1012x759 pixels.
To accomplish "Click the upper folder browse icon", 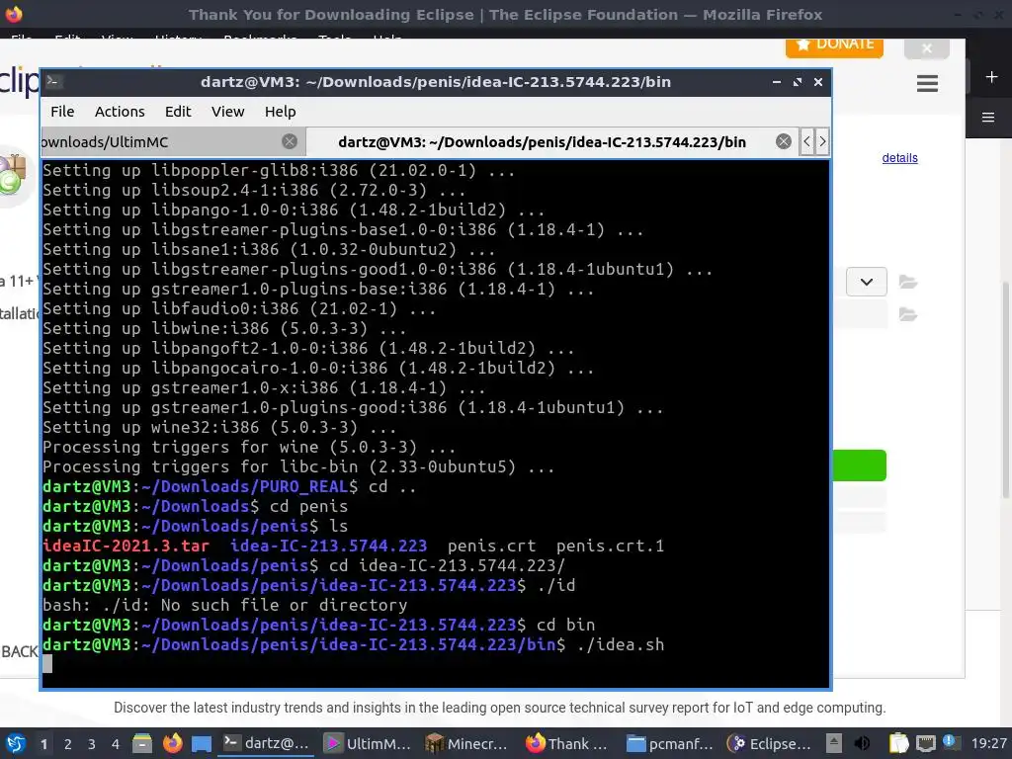I will point(908,282).
